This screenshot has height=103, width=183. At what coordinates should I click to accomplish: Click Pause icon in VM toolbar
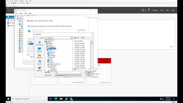pos(18,3)
